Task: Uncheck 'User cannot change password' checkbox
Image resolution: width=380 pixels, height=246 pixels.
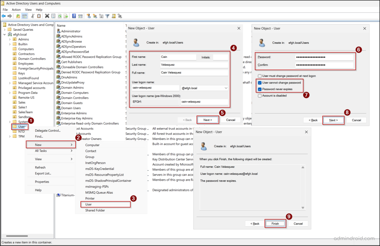Action: coord(260,82)
